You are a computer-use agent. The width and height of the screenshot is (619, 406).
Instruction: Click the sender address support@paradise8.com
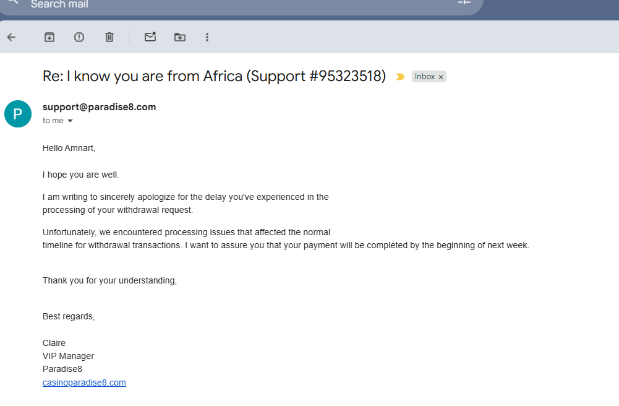99,107
